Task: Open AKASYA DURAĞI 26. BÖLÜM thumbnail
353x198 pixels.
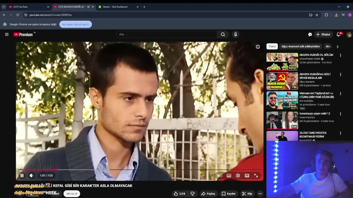Action: (282, 62)
